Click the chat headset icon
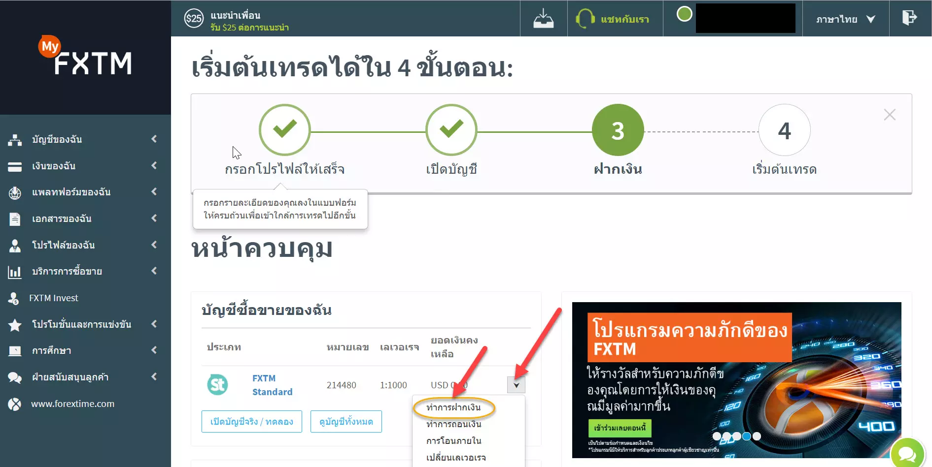The width and height of the screenshot is (932, 467). (x=585, y=19)
